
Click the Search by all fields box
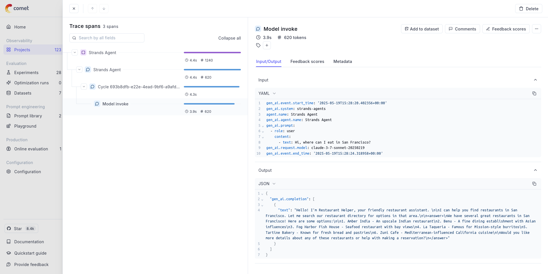coord(107,38)
